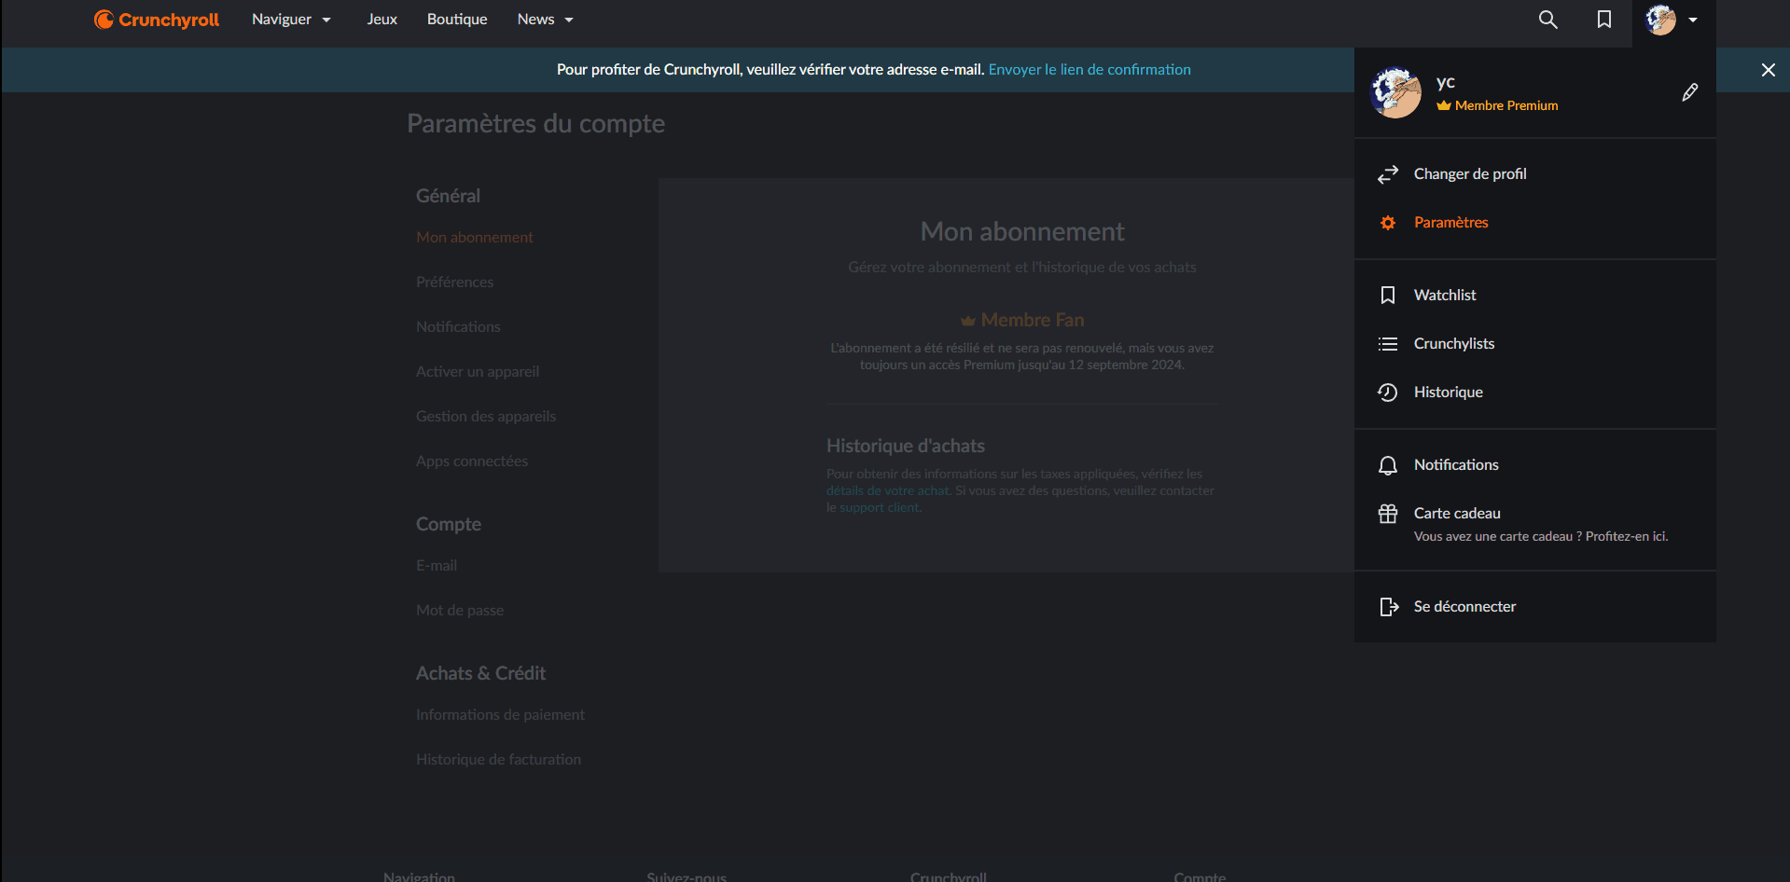Click the Historique clock icon
The width and height of the screenshot is (1790, 882).
click(x=1388, y=393)
